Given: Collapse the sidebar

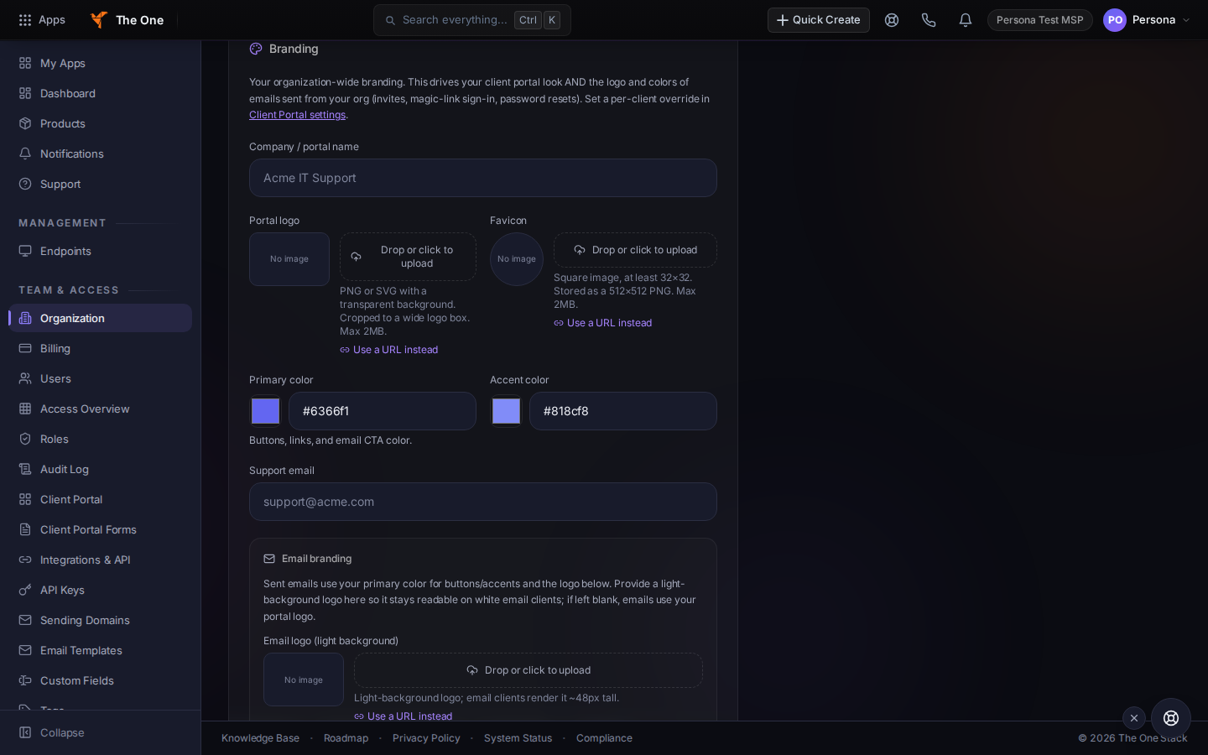Looking at the screenshot, I should coord(52,732).
